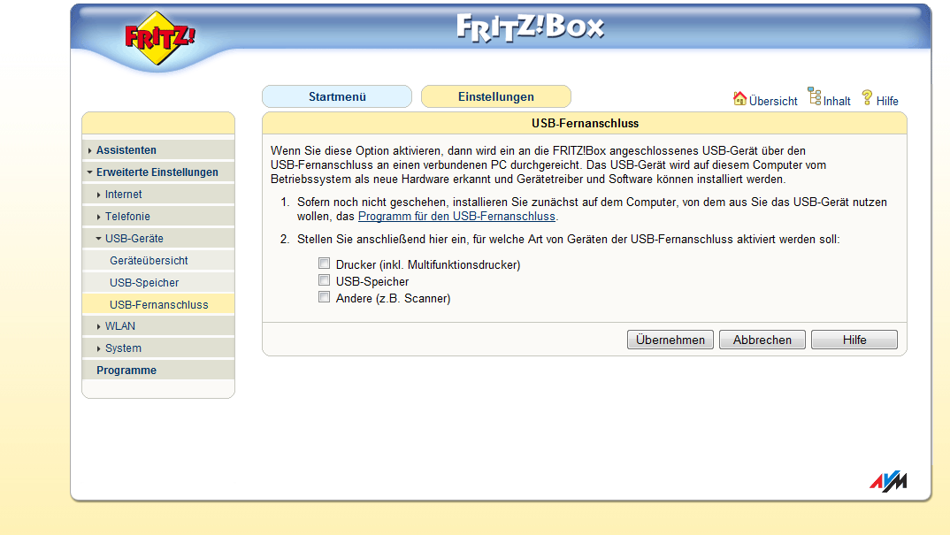This screenshot has height=535, width=950.
Task: Click the Internet menu label
Action: [x=124, y=195]
